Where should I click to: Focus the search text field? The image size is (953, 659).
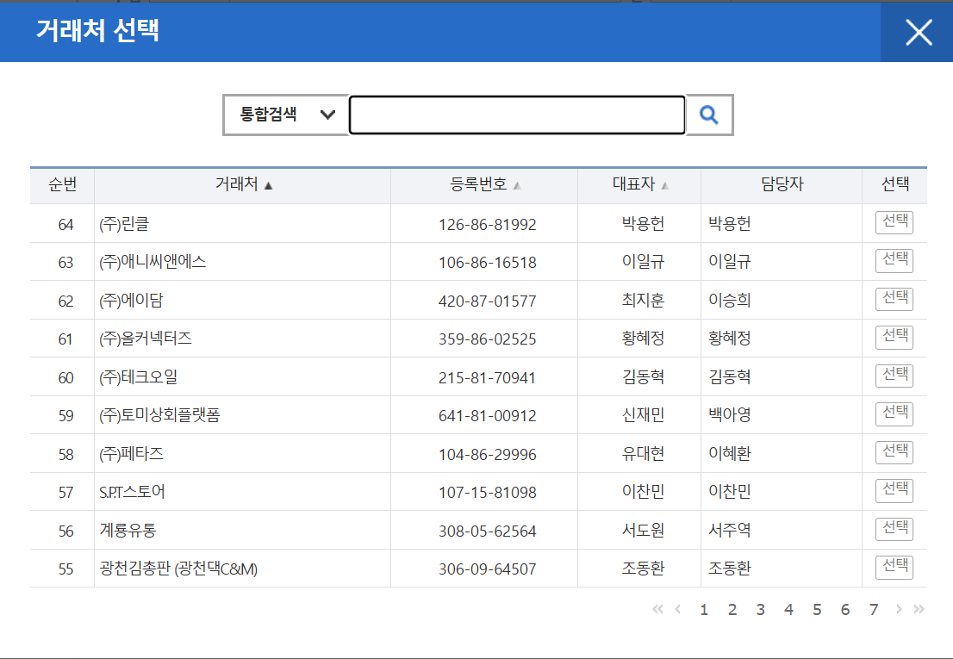pos(517,115)
